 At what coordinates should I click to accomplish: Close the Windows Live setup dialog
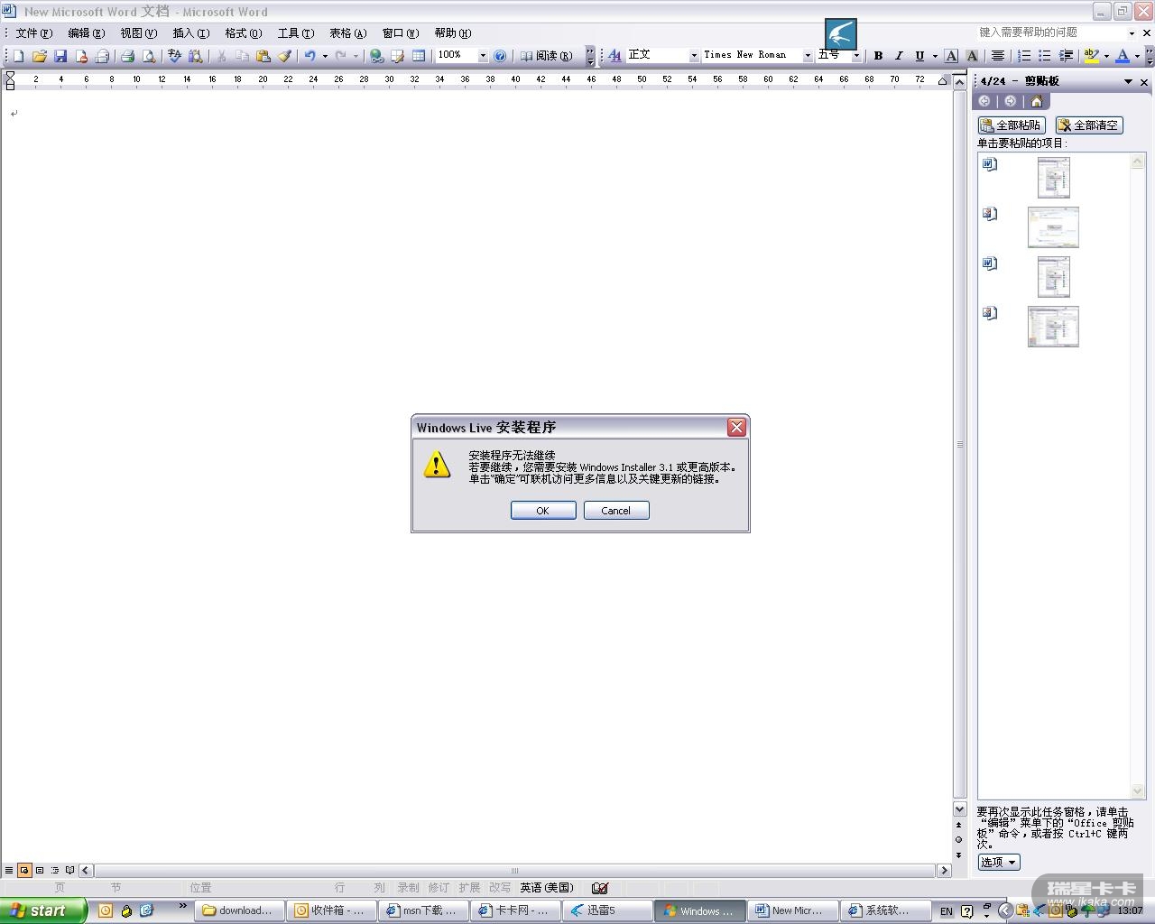click(737, 427)
